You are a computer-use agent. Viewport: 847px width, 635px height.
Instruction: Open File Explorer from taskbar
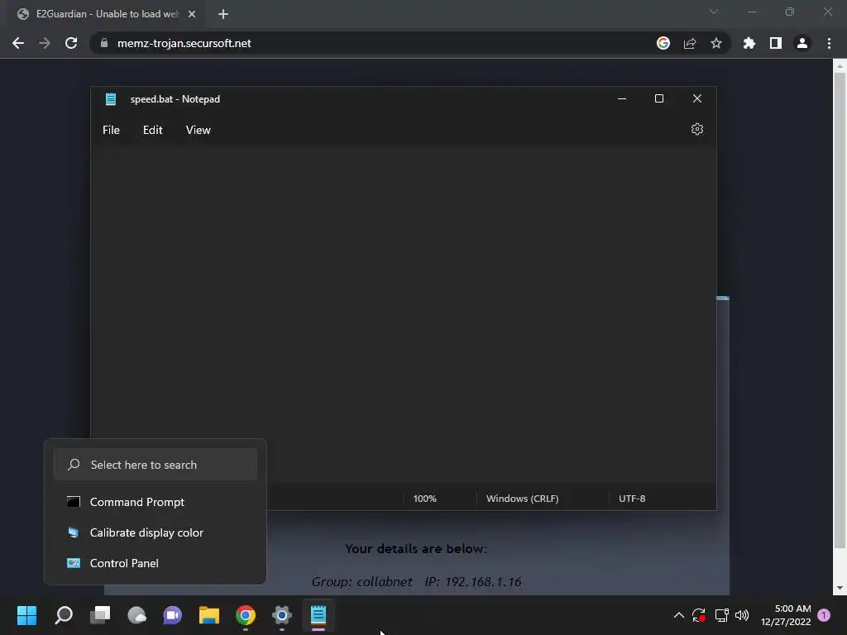[x=209, y=615]
